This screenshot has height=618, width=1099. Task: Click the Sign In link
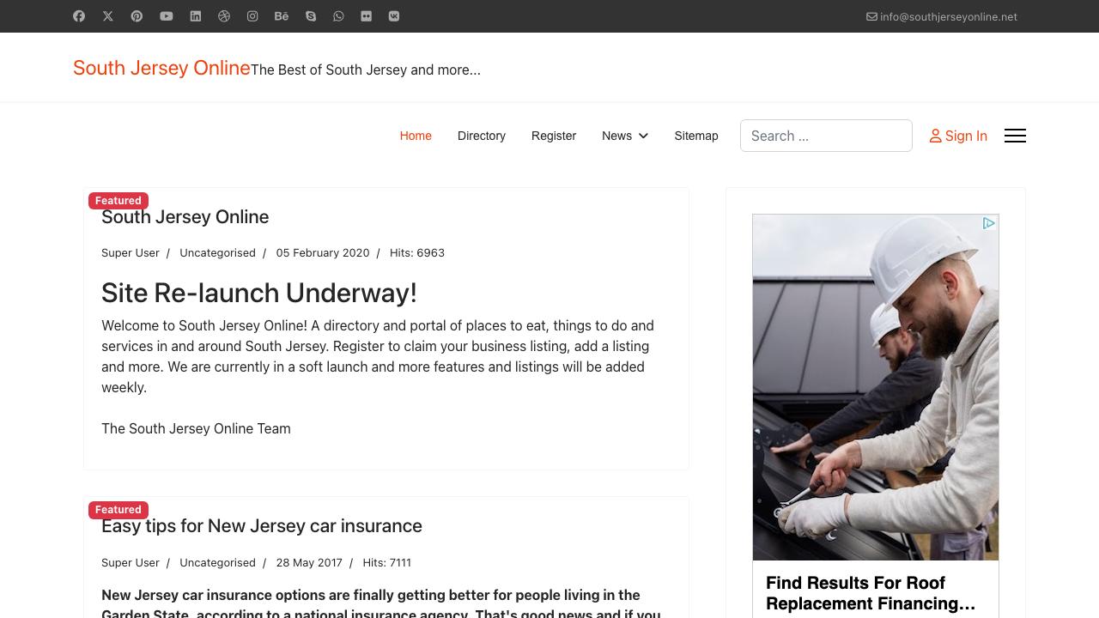tap(958, 136)
